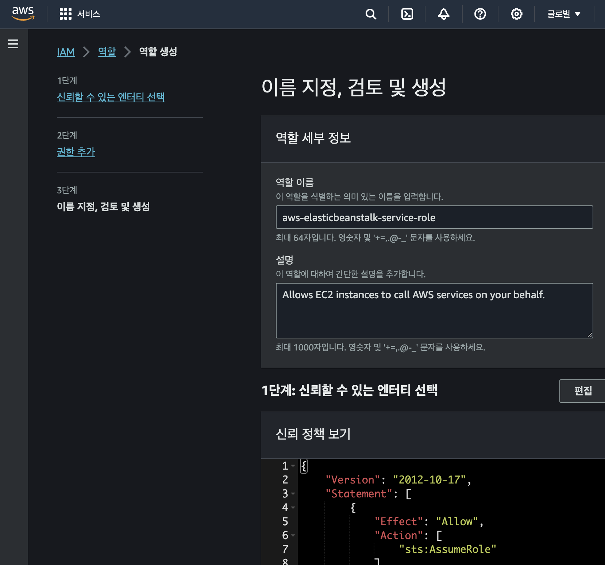This screenshot has height=565, width=605.
Task: Click the "2012-10-17" version value
Action: click(429, 480)
